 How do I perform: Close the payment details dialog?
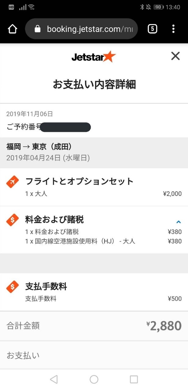[x=175, y=56]
